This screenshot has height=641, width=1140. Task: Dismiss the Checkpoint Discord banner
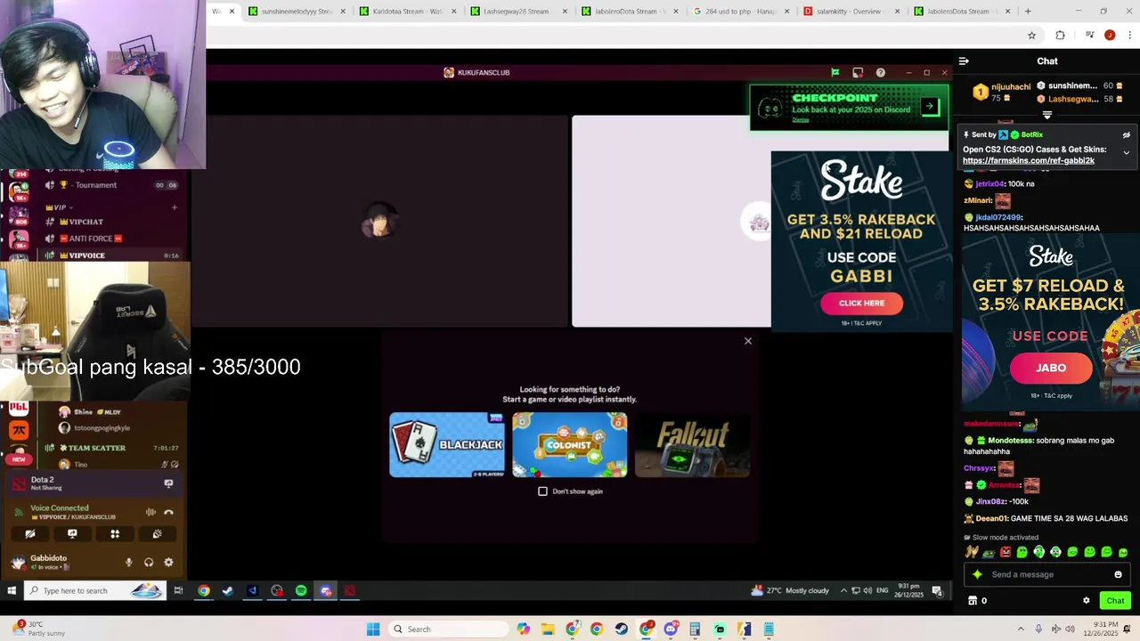(x=800, y=120)
